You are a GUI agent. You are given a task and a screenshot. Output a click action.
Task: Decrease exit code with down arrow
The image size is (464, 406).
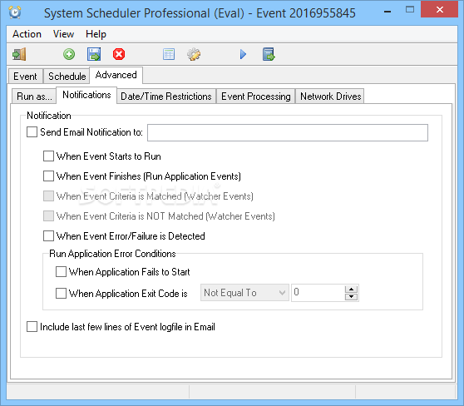point(351,296)
